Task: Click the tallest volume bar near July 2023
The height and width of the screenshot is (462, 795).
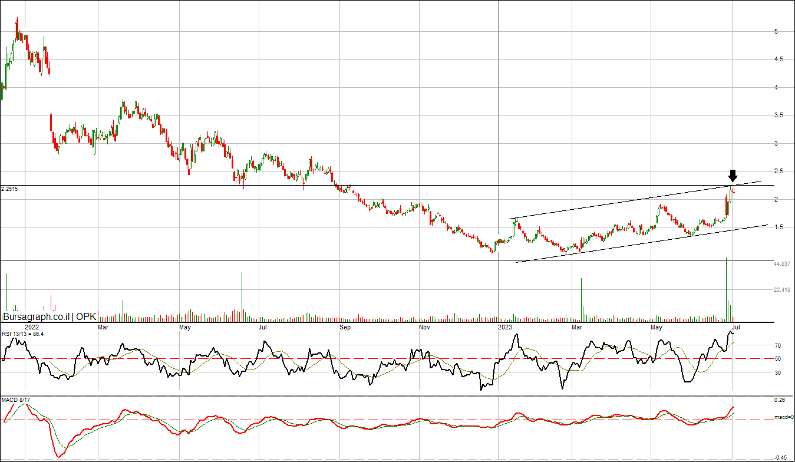Action: coord(726,289)
